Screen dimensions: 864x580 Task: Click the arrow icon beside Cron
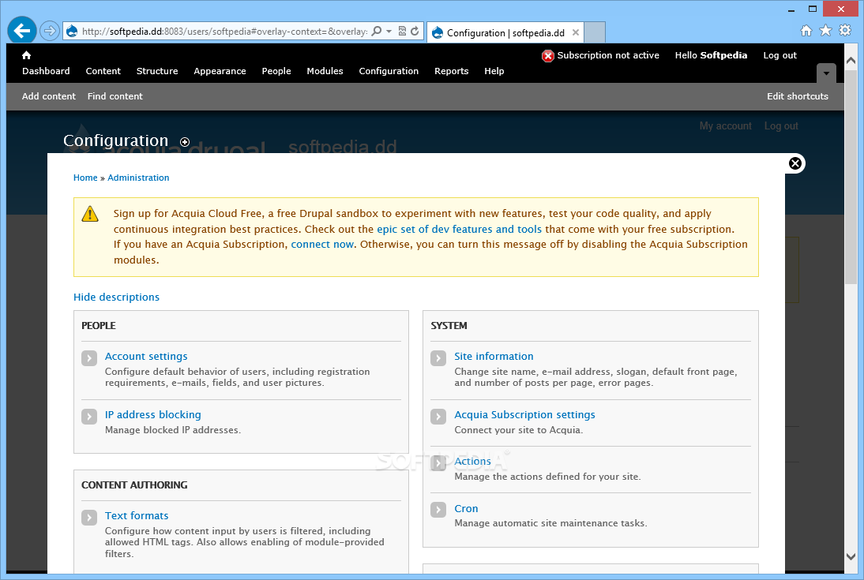click(438, 510)
